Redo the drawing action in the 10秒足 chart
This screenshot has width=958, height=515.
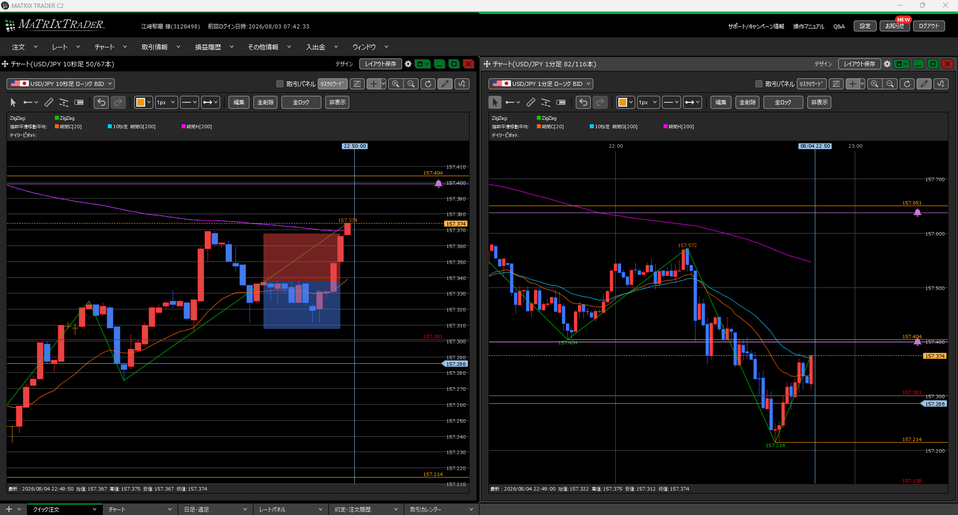(x=118, y=102)
